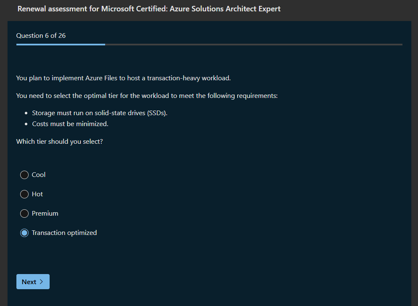Viewport: 418px width, 306px height.
Task: Click the 'Which tier should you select?' prompt
Action: [59, 142]
